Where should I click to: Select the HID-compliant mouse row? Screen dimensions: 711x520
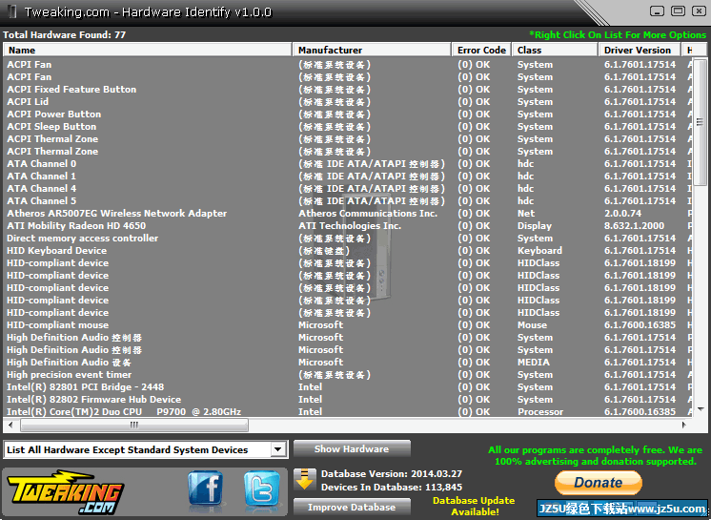click(x=348, y=325)
